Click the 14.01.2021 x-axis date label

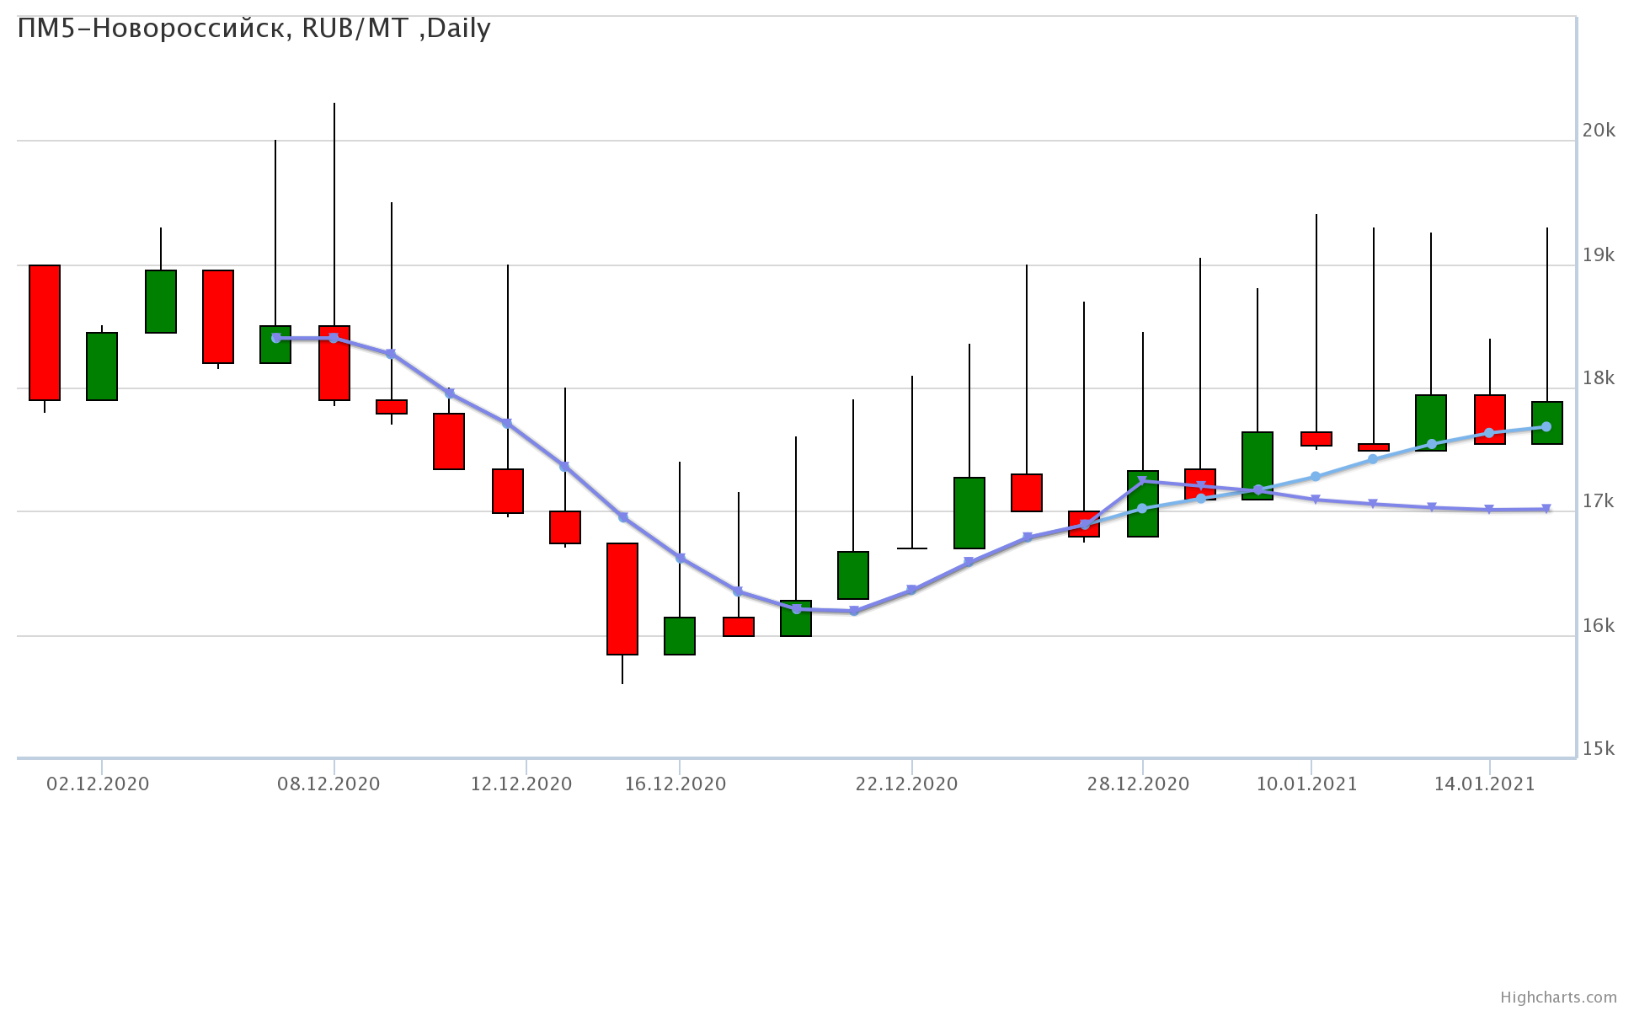[1484, 784]
